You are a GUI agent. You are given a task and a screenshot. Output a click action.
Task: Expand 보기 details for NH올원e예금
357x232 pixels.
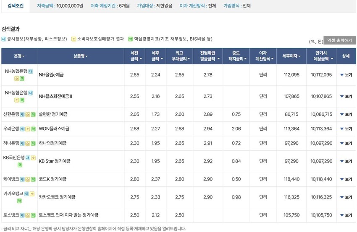pos(346,75)
